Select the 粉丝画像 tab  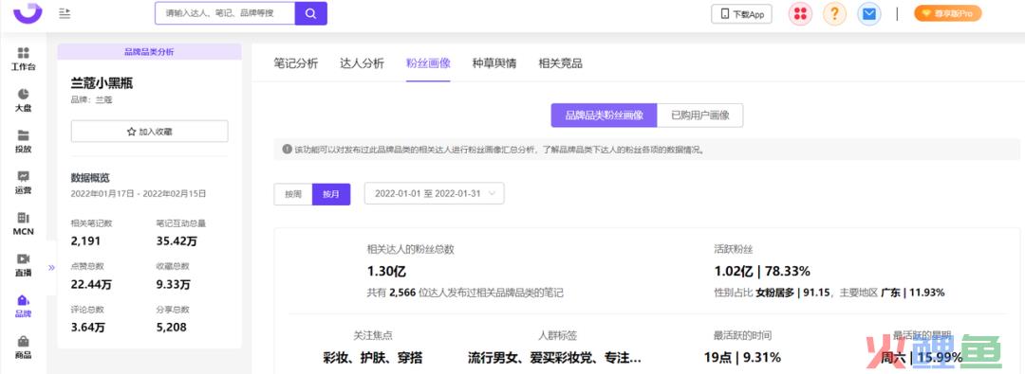coord(428,63)
